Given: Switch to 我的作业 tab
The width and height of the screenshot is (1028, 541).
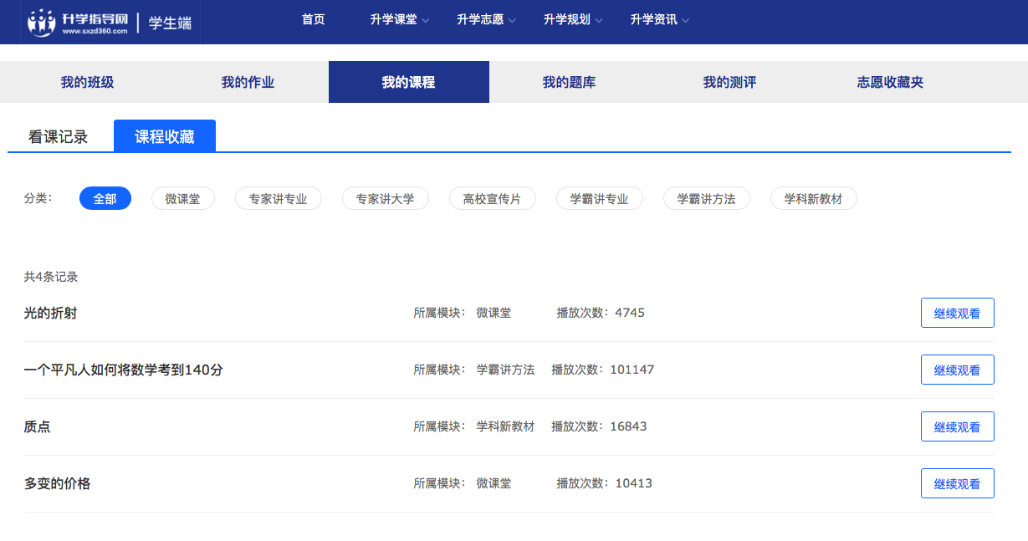Looking at the screenshot, I should pos(248,82).
